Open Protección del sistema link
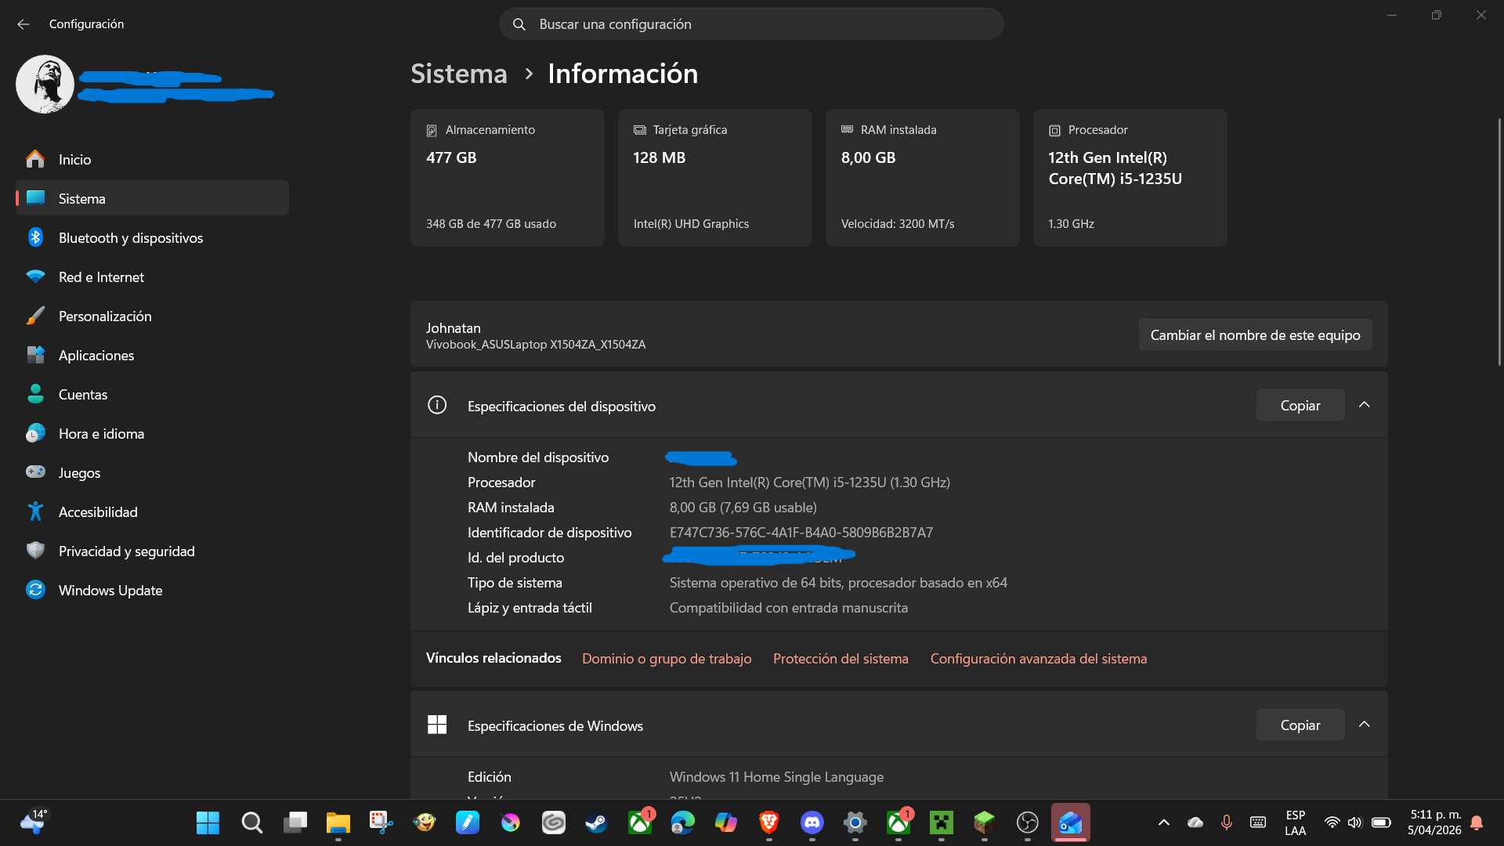 840,659
